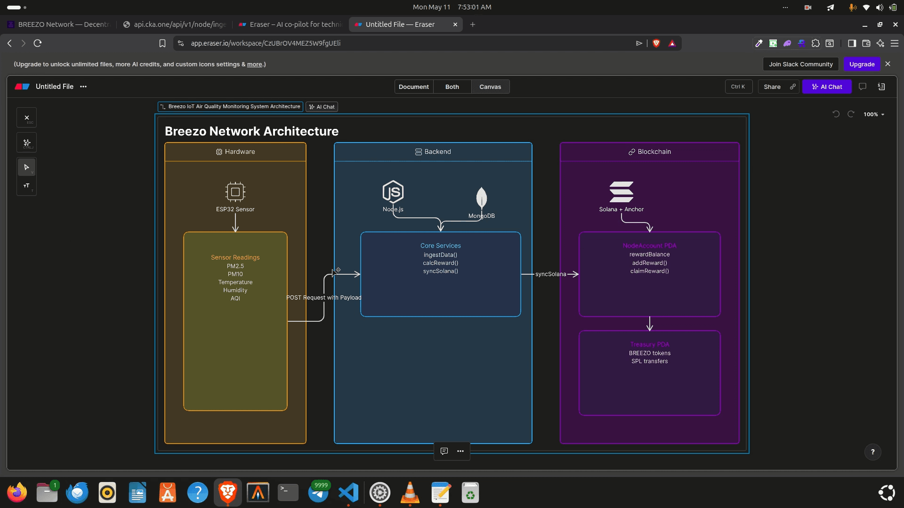Open the help question mark button
The image size is (904, 508).
click(x=873, y=452)
